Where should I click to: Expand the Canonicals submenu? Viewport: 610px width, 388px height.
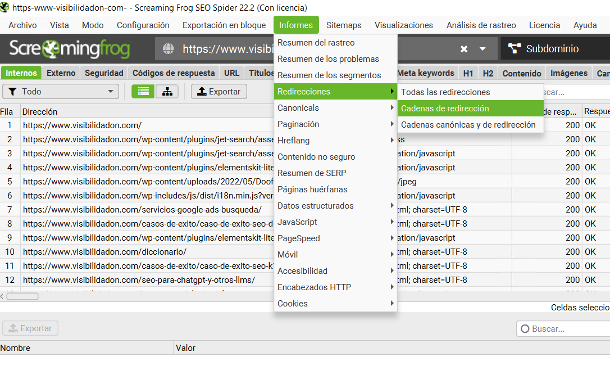(335, 108)
